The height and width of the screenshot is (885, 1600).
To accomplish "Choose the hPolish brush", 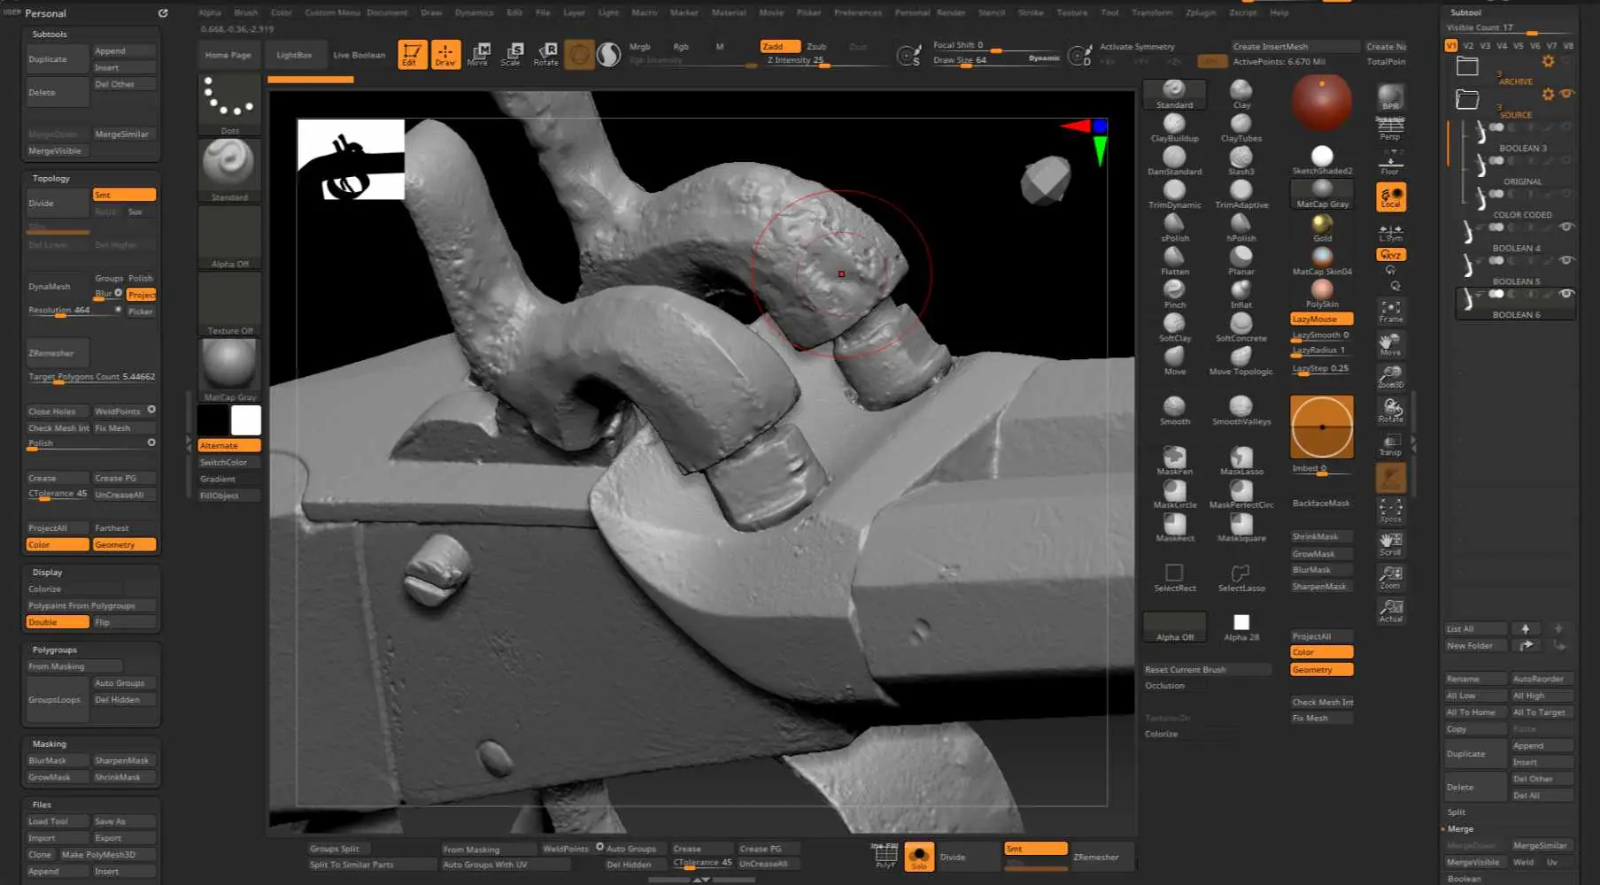I will pyautogui.click(x=1241, y=228).
